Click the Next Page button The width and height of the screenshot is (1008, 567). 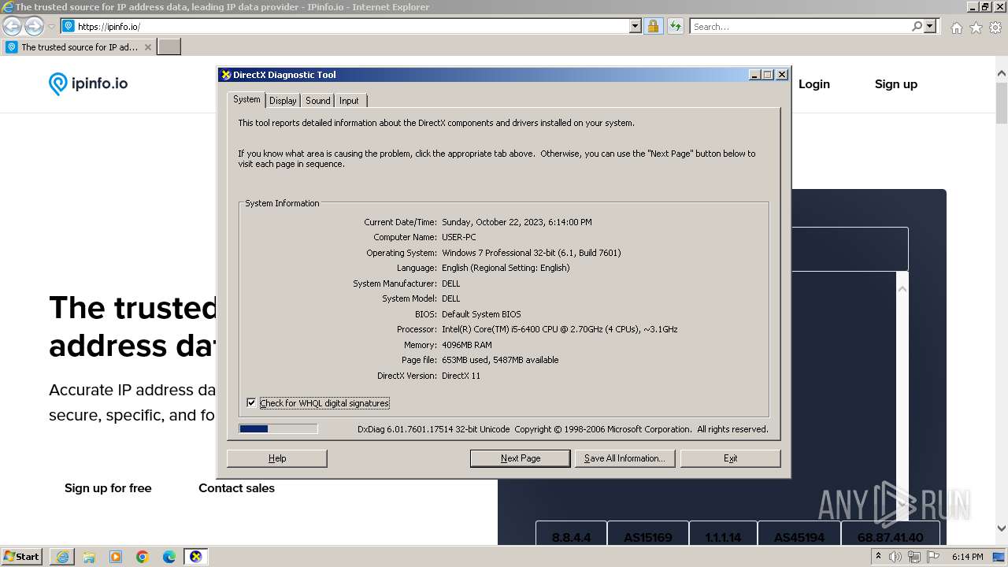(521, 458)
